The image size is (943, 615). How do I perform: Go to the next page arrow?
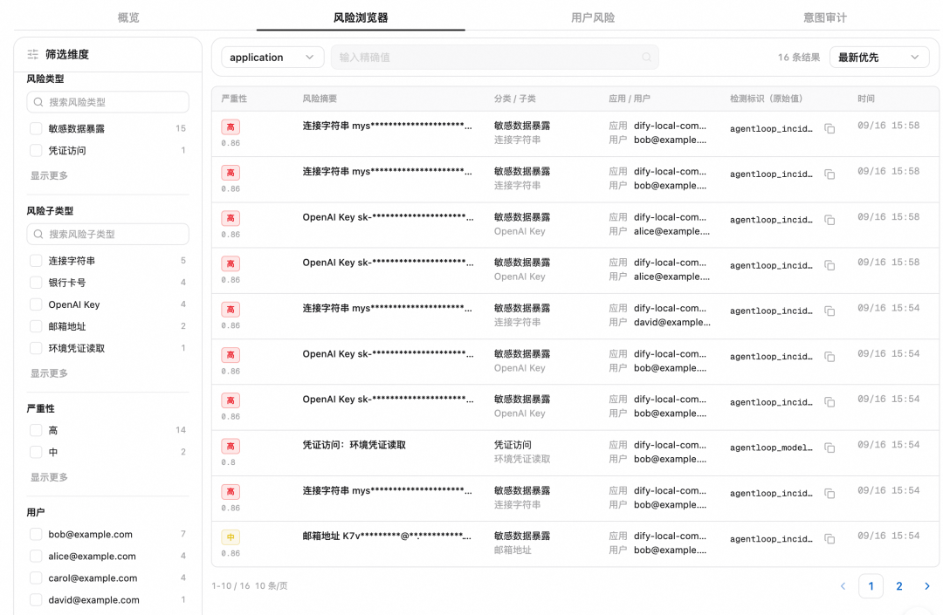coord(926,586)
